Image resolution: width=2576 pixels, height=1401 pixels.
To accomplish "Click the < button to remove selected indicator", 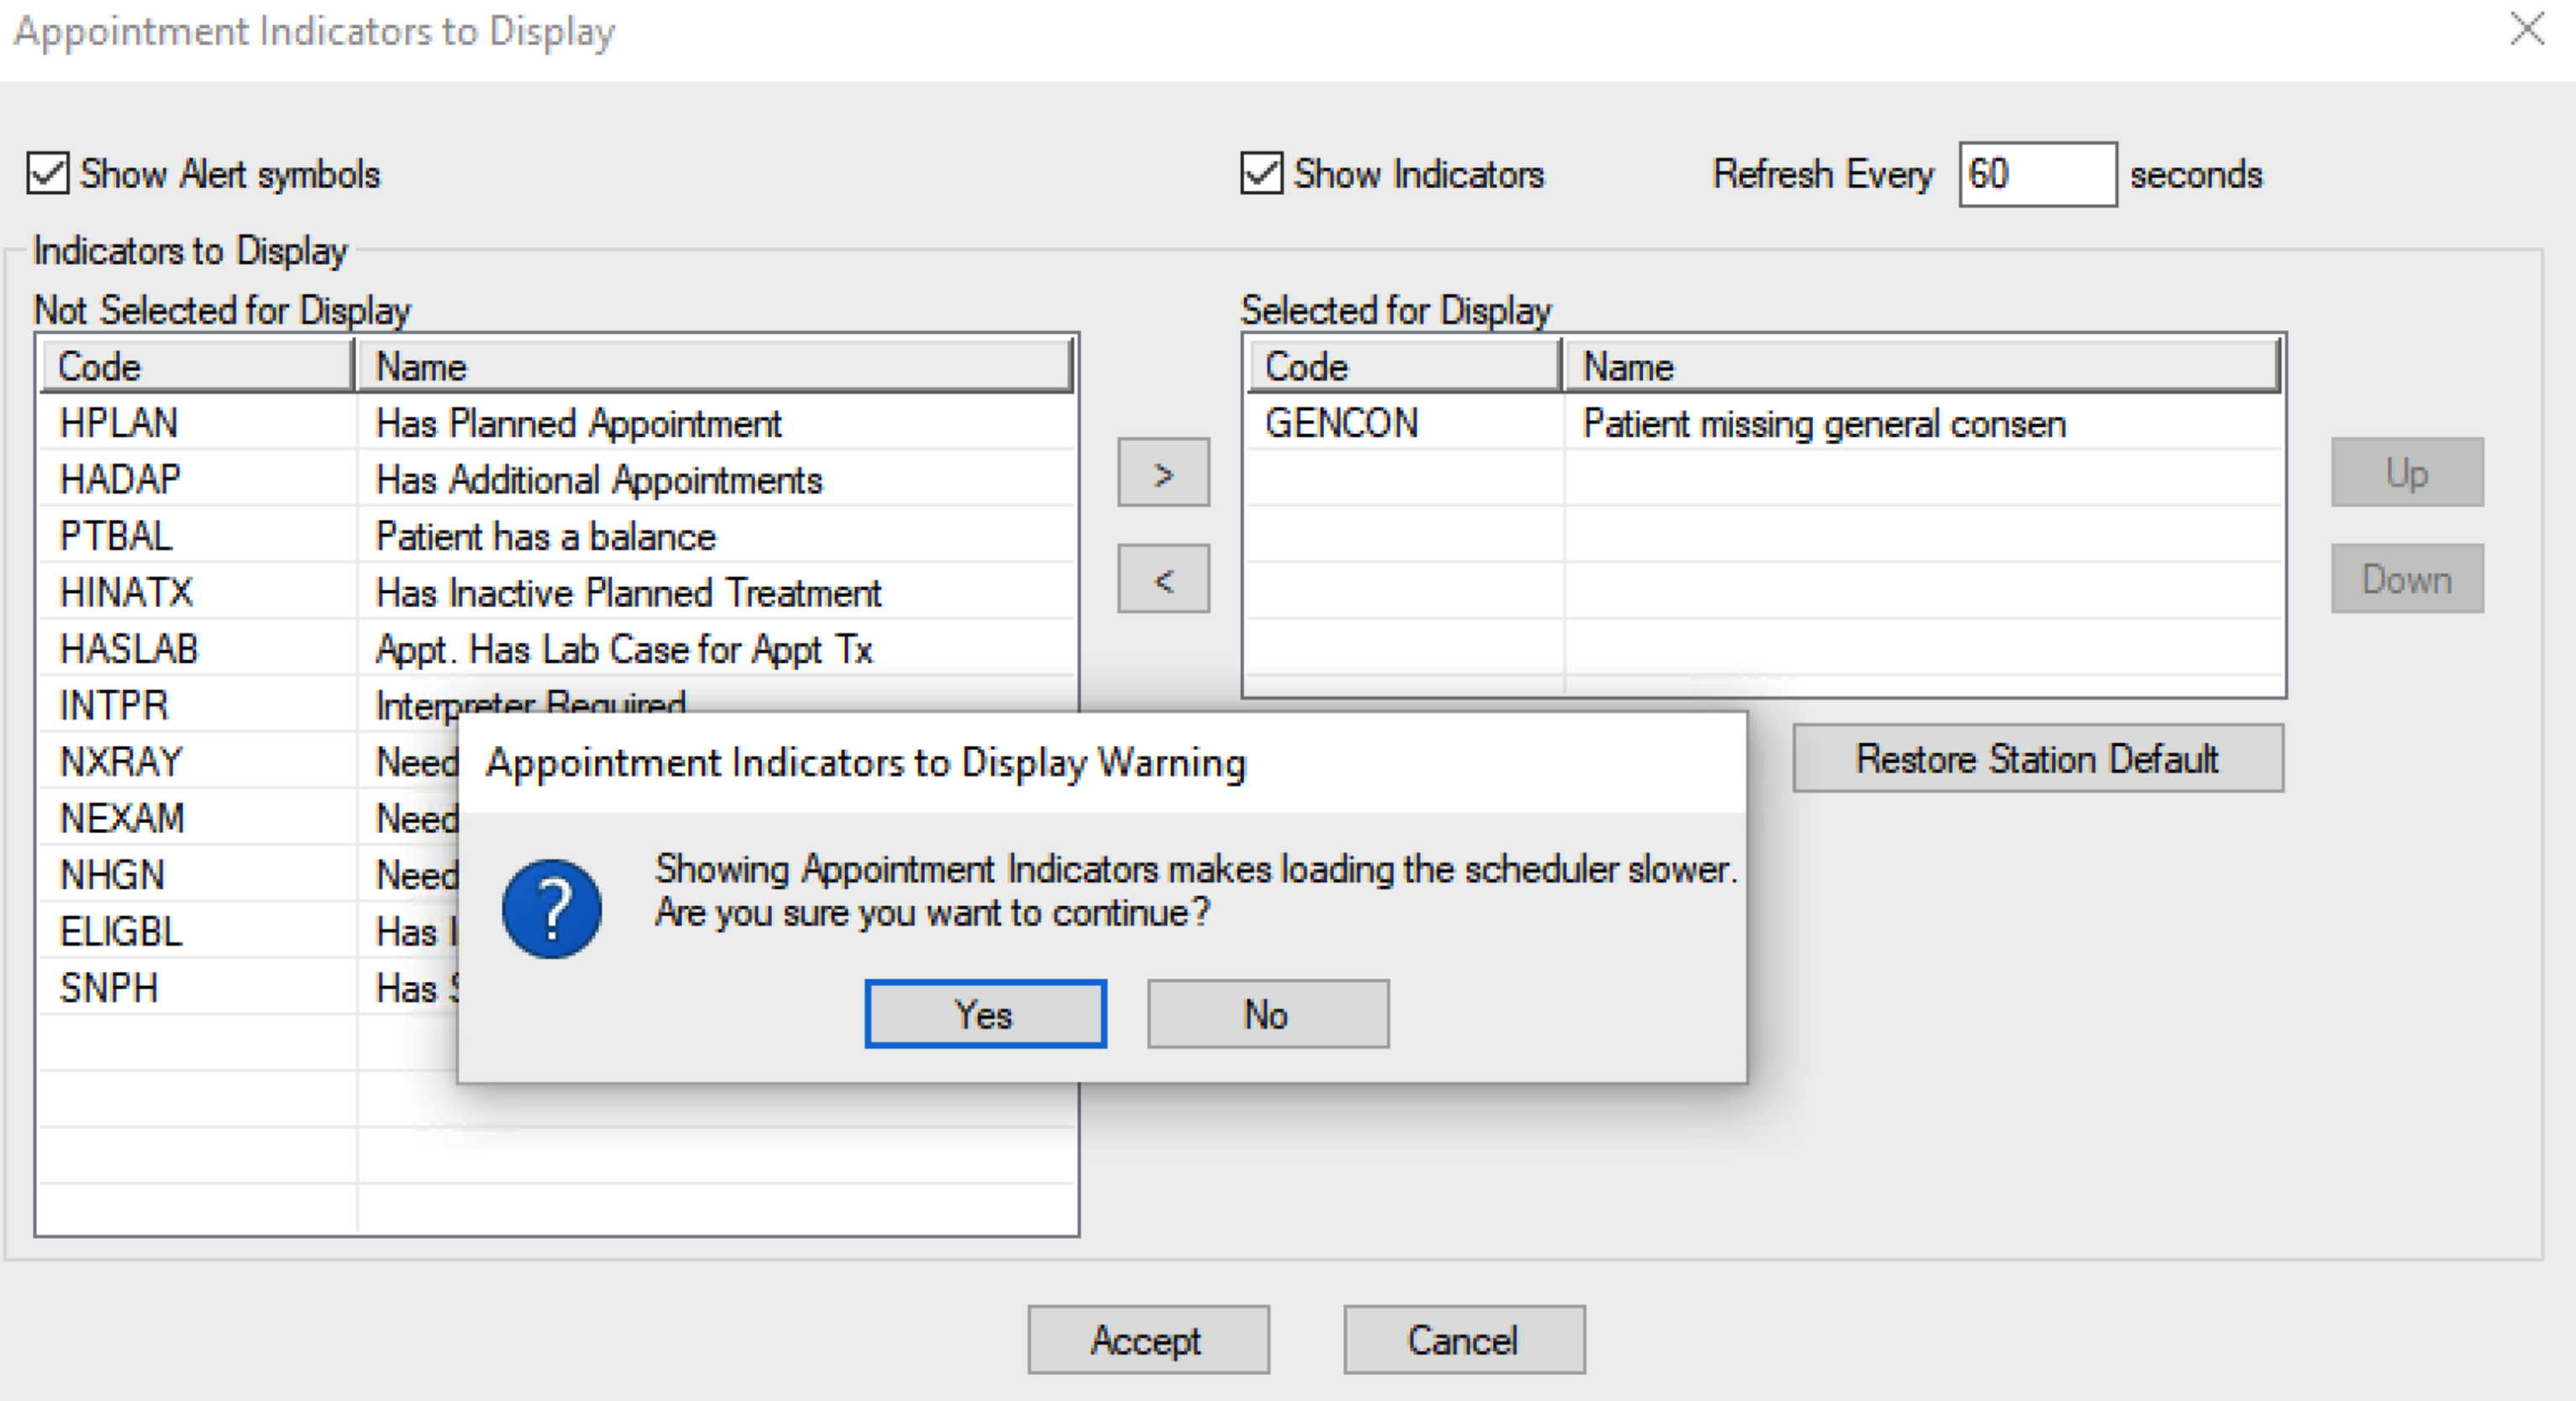I will tap(1162, 579).
